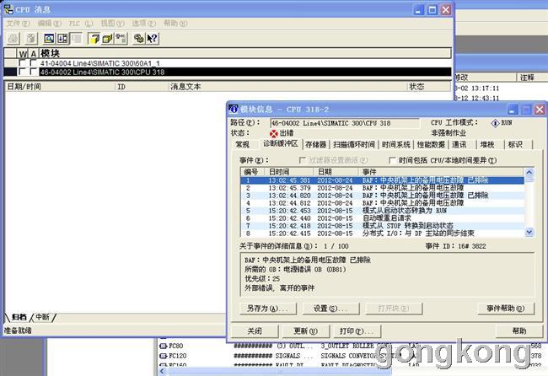The width and height of the screenshot is (548, 376).
Task: Click the 日期/时间 column header
Action: [60, 86]
